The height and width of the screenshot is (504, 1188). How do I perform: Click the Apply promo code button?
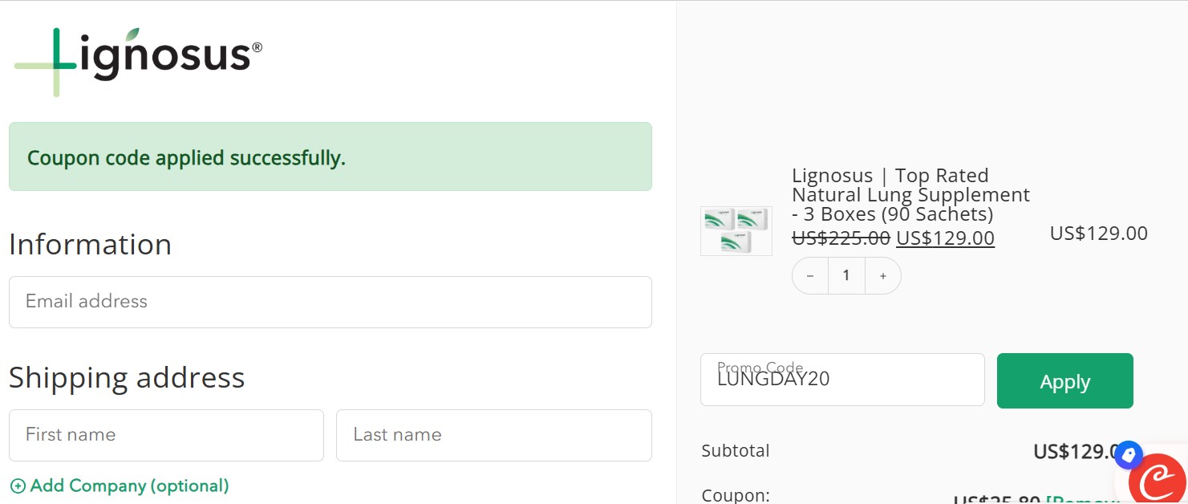pos(1064,380)
